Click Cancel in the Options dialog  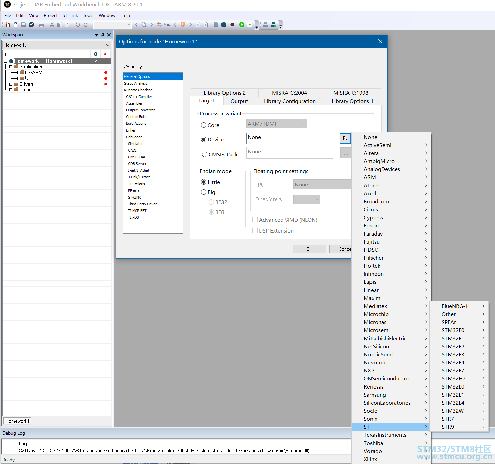(x=340, y=249)
